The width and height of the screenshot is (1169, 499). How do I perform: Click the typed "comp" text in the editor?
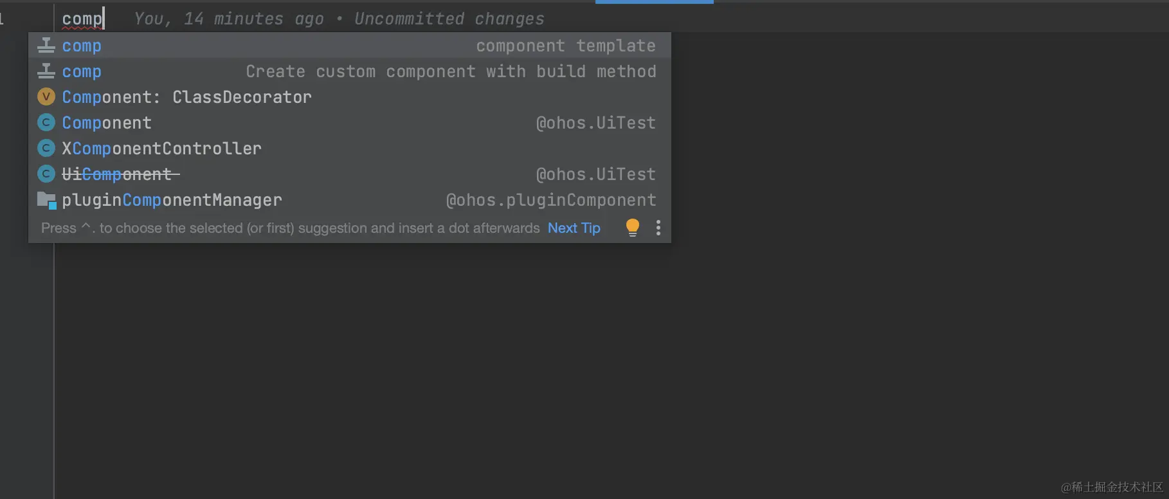82,19
